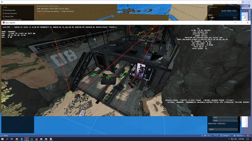The height and width of the screenshot is (141, 252).
Task: Click the Build Time: 11856.0ms text
Action: [x=217, y=124]
